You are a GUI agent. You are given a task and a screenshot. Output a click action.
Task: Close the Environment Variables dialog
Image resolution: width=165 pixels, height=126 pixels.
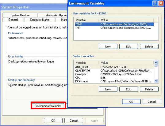tap(161, 3)
